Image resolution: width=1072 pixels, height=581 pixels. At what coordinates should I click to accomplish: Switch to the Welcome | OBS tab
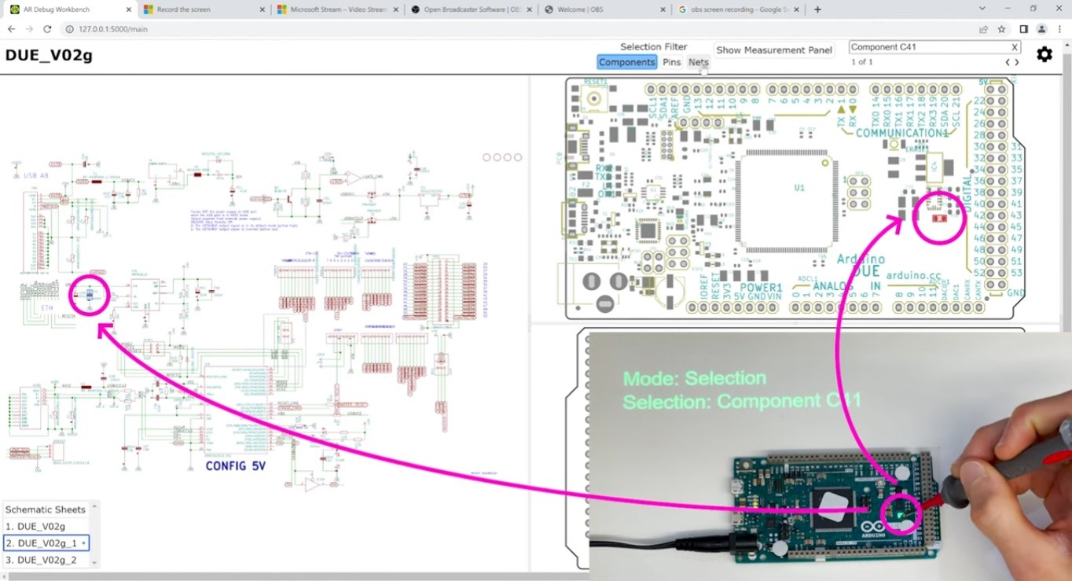point(599,9)
